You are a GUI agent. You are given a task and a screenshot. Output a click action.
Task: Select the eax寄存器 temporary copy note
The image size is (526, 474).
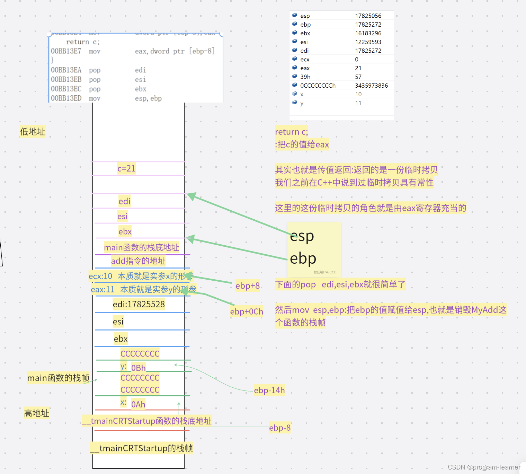tap(371, 208)
